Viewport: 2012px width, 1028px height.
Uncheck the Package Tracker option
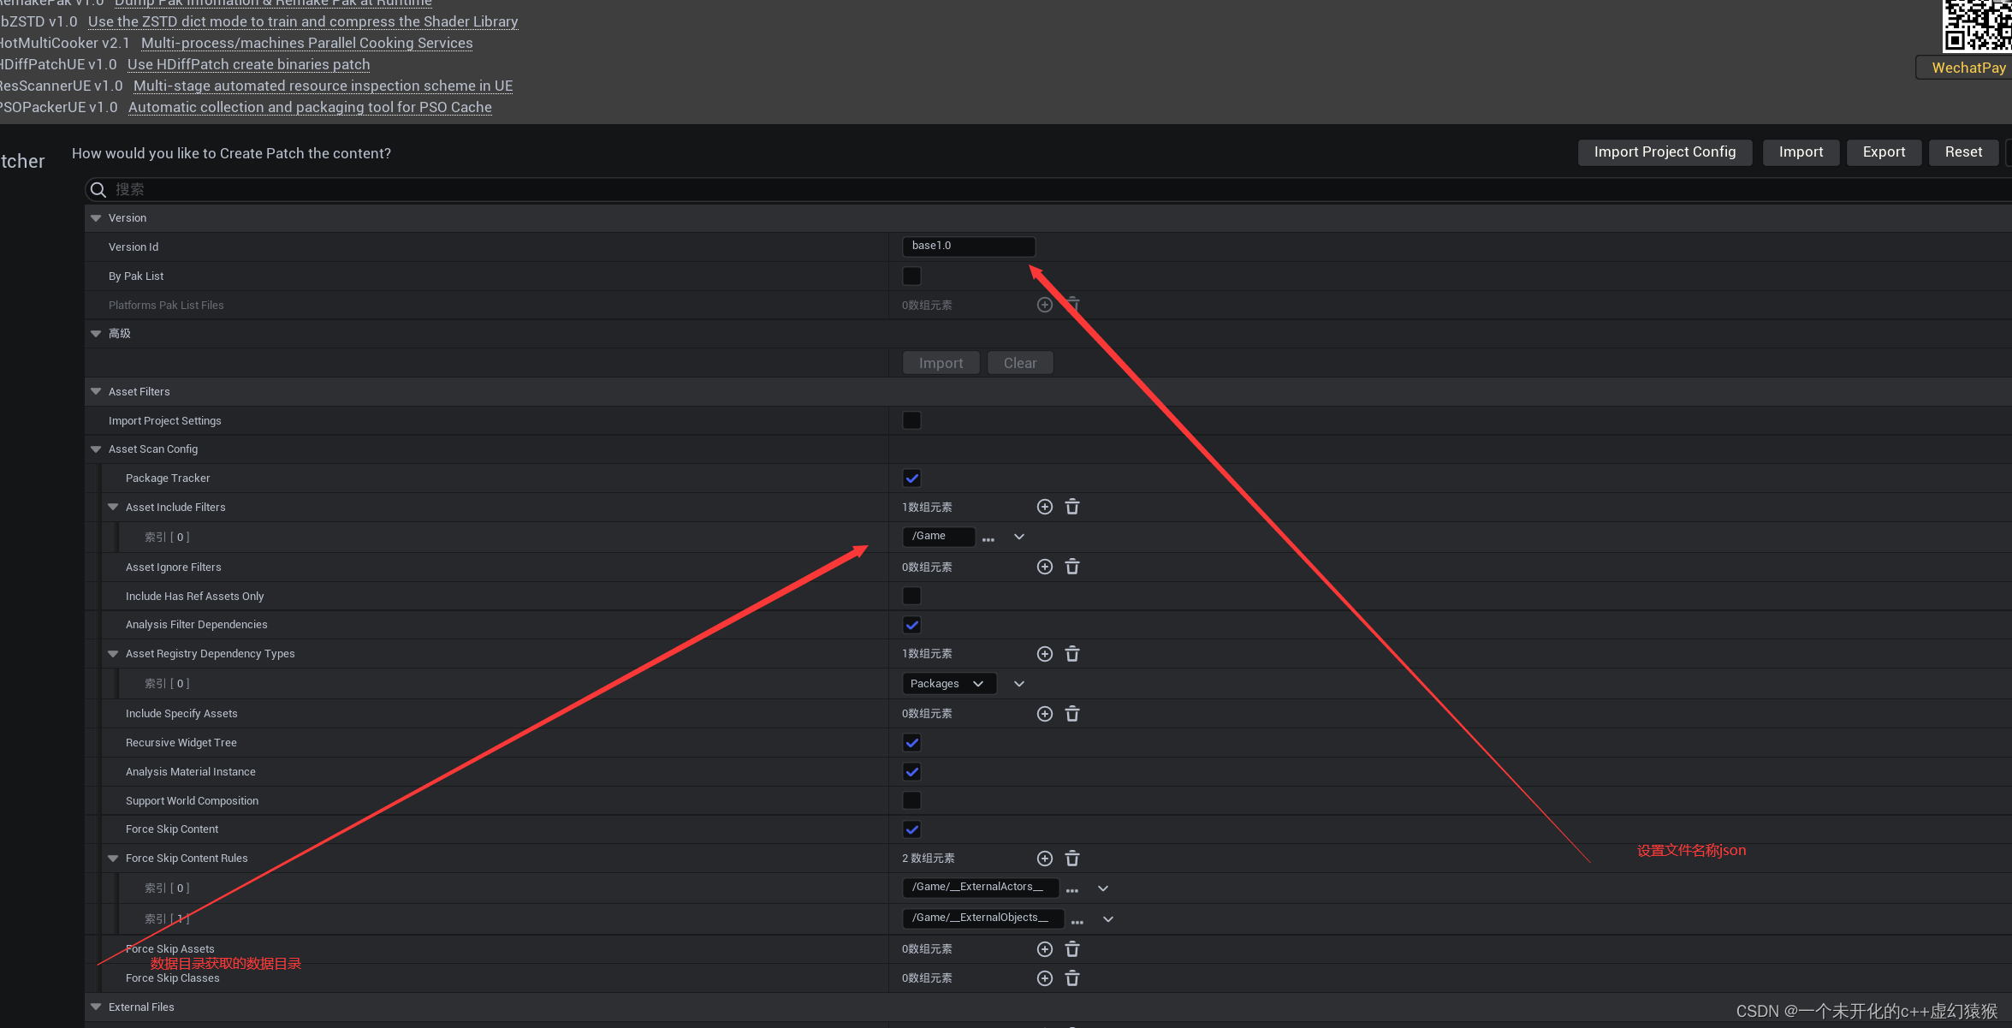pyautogui.click(x=911, y=478)
